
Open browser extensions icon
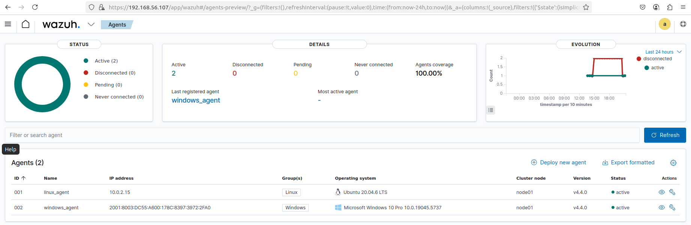670,7
